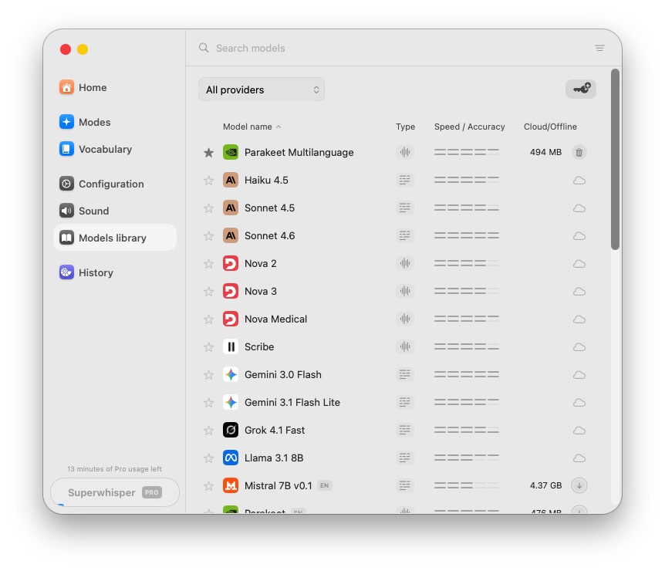
Task: Close the window with red button
Action: tap(66, 49)
